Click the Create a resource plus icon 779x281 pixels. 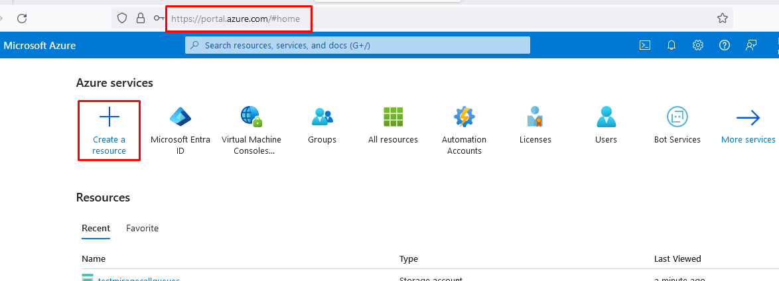[109, 117]
